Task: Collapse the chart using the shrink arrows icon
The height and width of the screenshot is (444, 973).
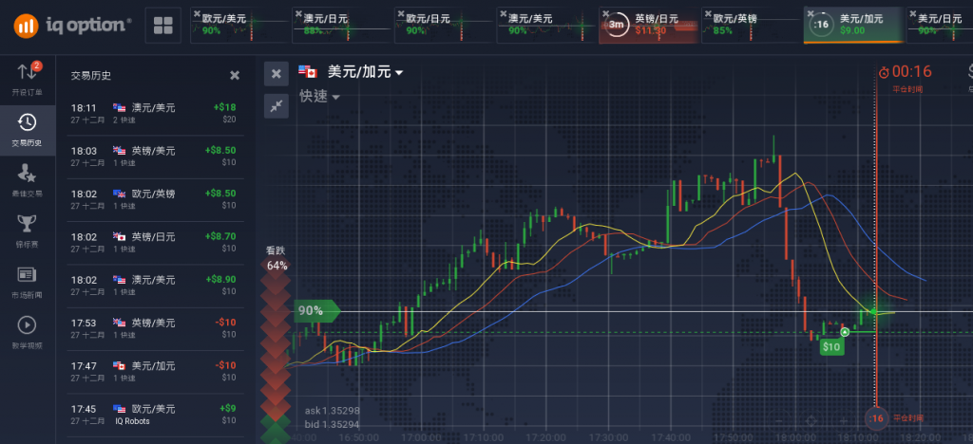Action: point(276,106)
